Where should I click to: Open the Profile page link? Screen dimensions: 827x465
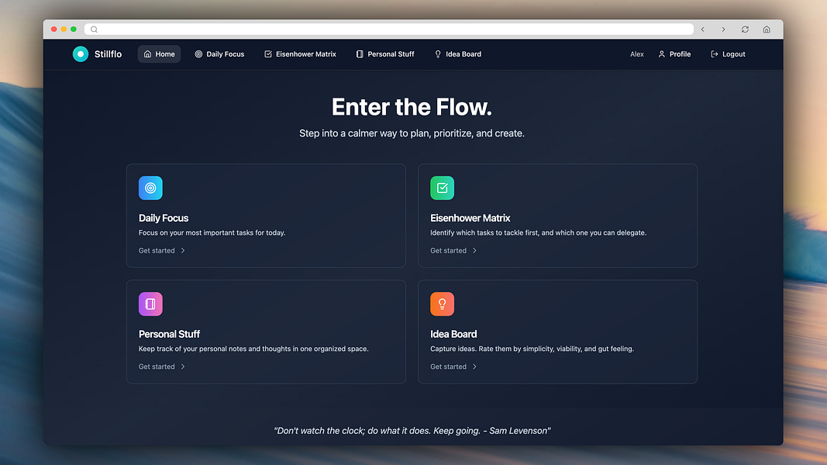tap(674, 53)
